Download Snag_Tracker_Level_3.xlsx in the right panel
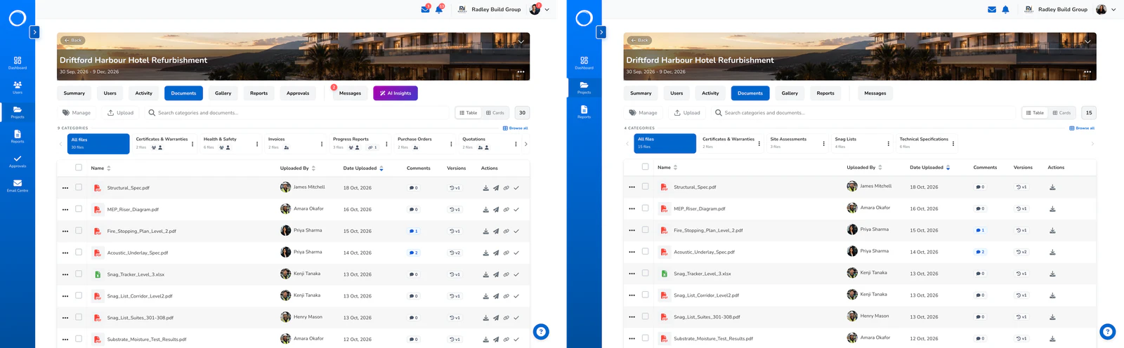 (x=1052, y=274)
